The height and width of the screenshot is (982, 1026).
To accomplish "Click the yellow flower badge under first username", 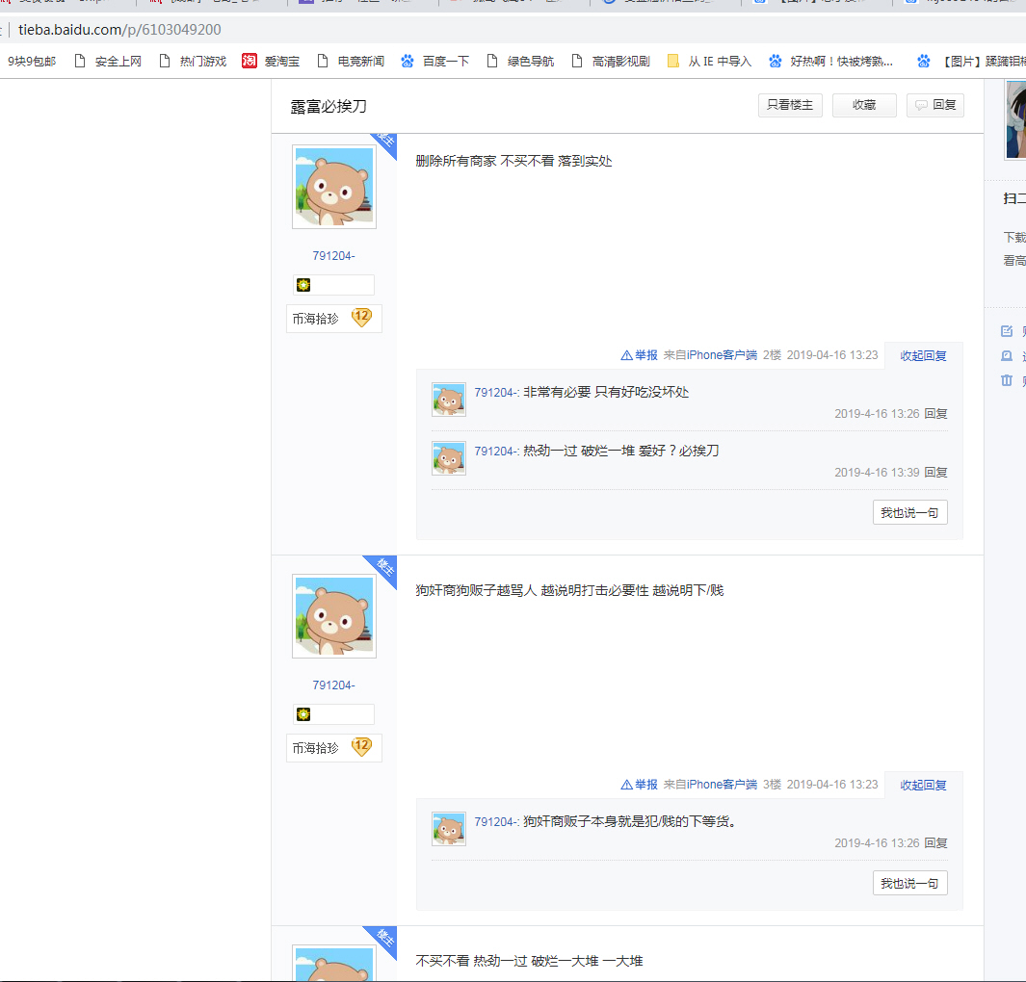I will (303, 285).
